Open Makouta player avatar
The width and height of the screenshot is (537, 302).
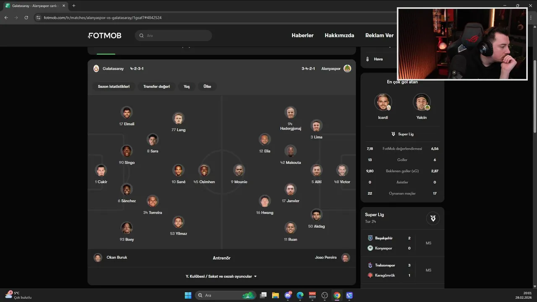coord(290,151)
